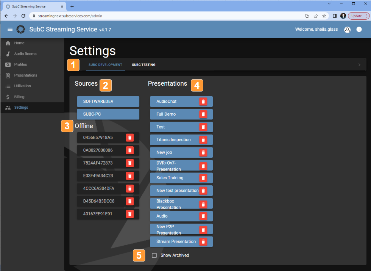
Task: Switch to the SUBC TESTING tab
Action: (x=143, y=65)
